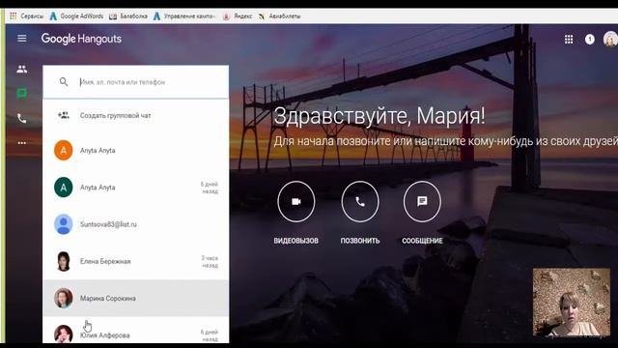Click the create group chat icon
This screenshot has height=348, width=618.
64,115
